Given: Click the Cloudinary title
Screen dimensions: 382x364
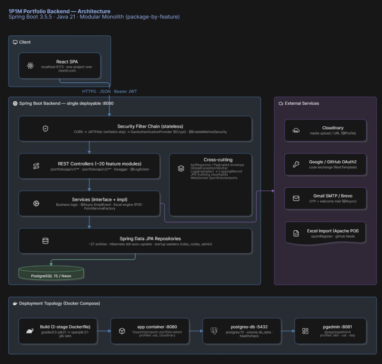Looking at the screenshot, I should [333, 128].
